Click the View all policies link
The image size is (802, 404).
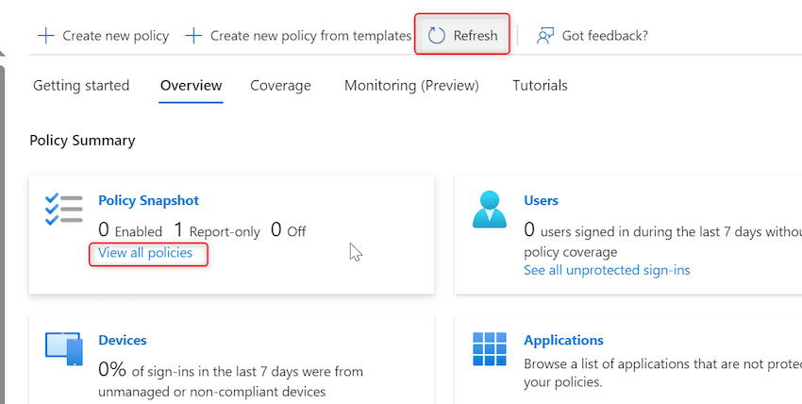[145, 253]
